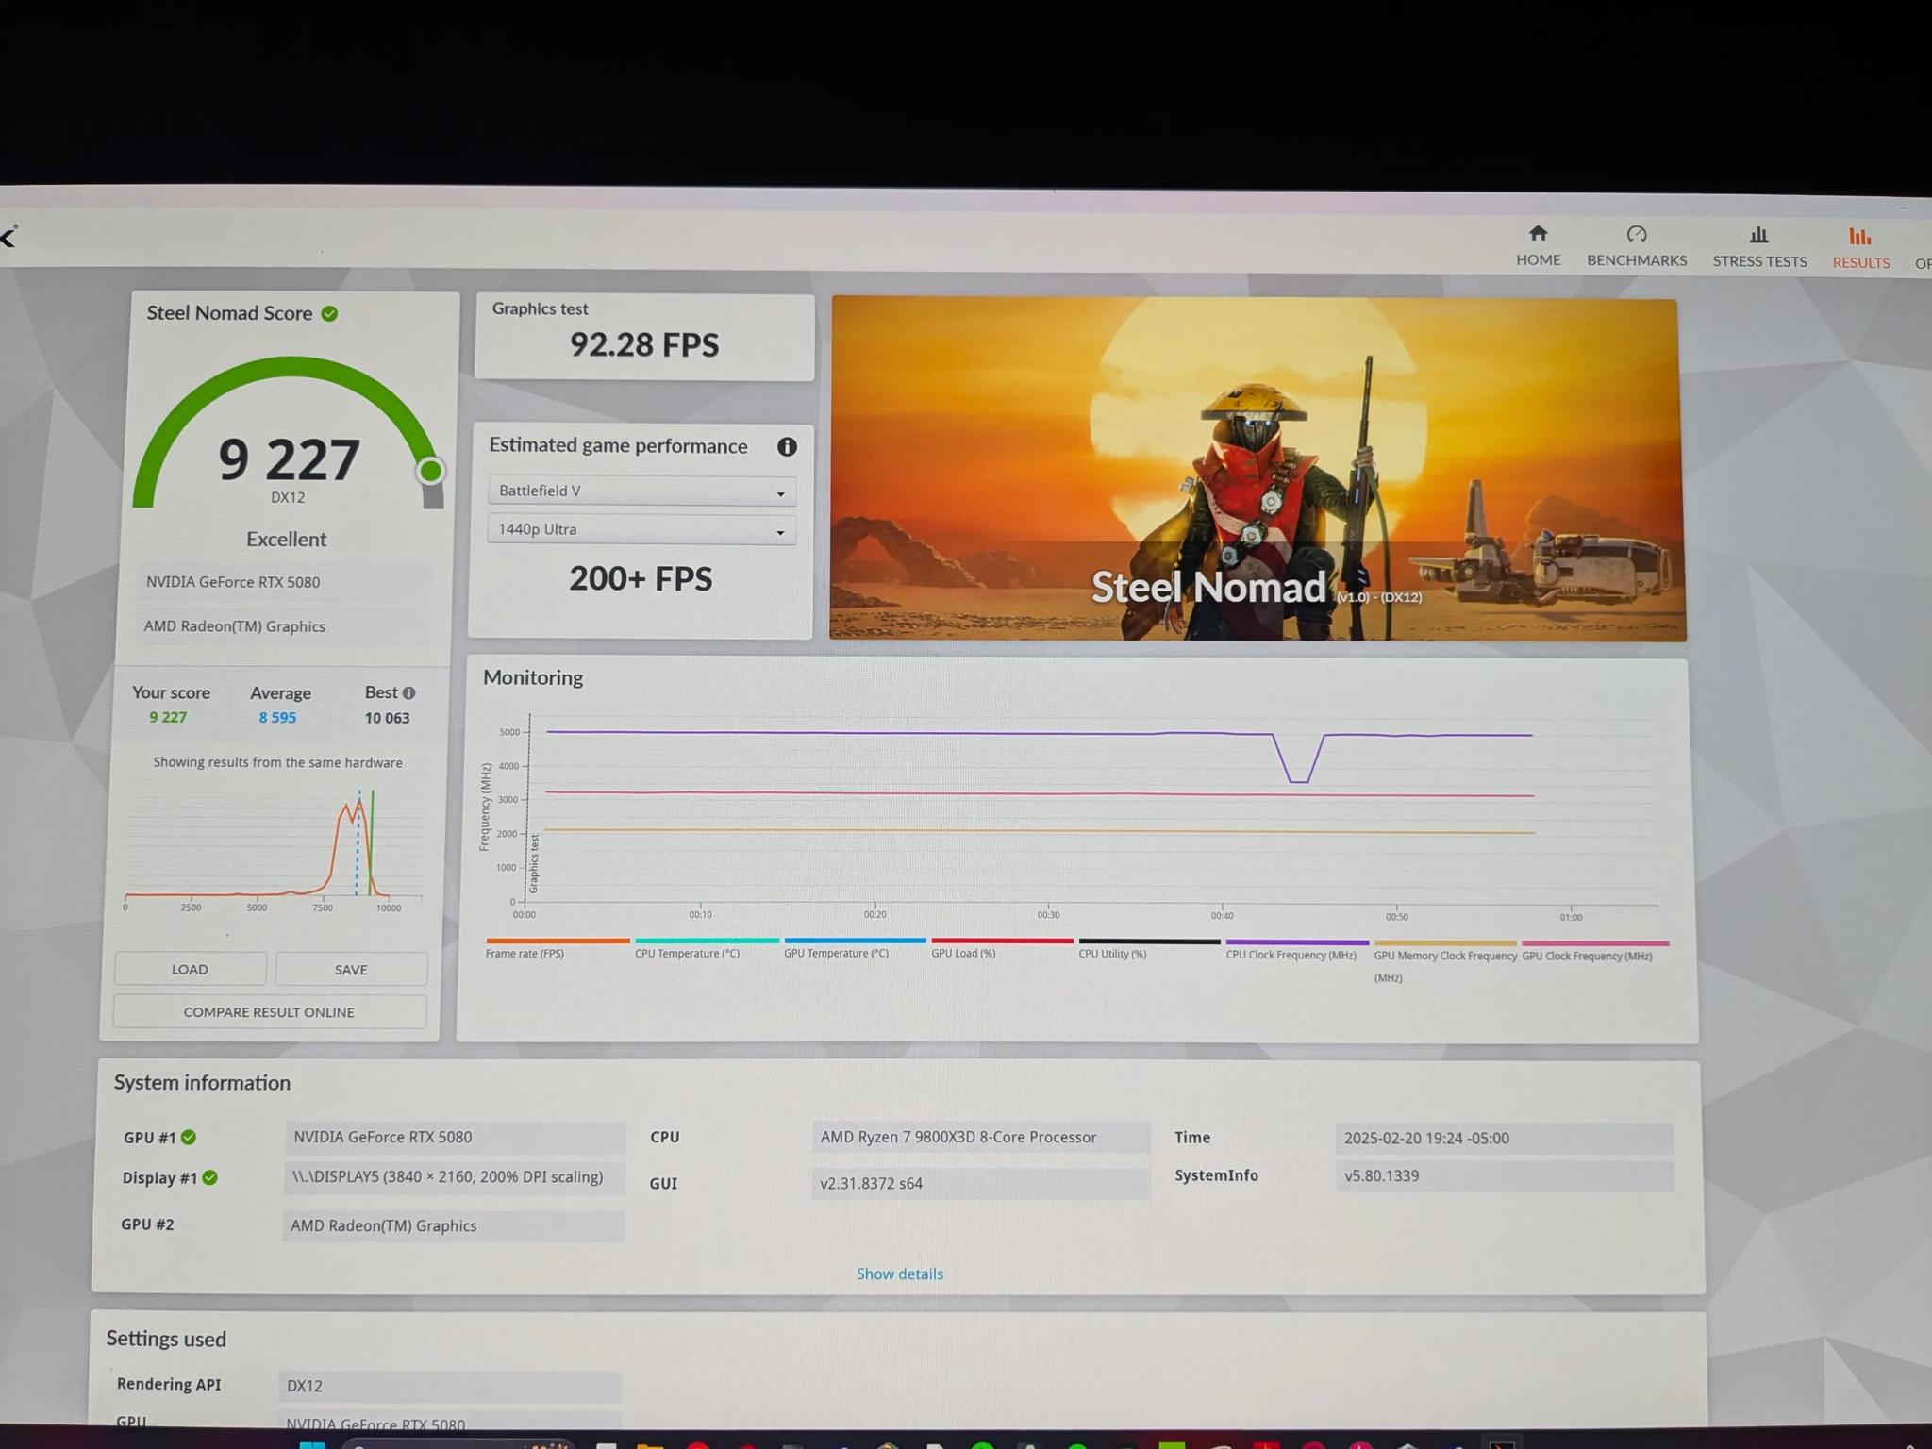Switch to the STRESS TESTS tab

click(1758, 261)
